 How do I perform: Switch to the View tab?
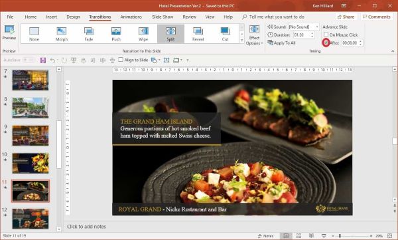[210, 17]
